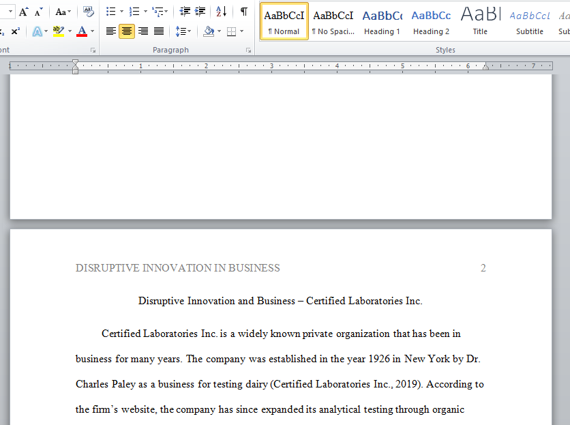Screen dimensions: 570x425
Task: Expand the Text Highlight Color dropdown
Action: 70,31
